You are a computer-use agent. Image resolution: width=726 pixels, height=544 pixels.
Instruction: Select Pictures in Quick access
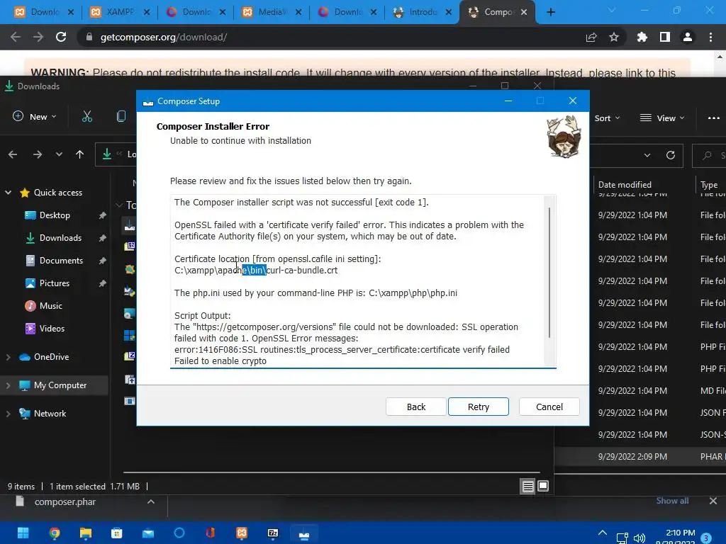[54, 283]
